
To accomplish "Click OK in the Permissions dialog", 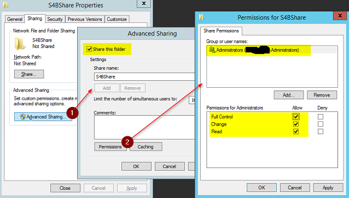I will point(261,188).
